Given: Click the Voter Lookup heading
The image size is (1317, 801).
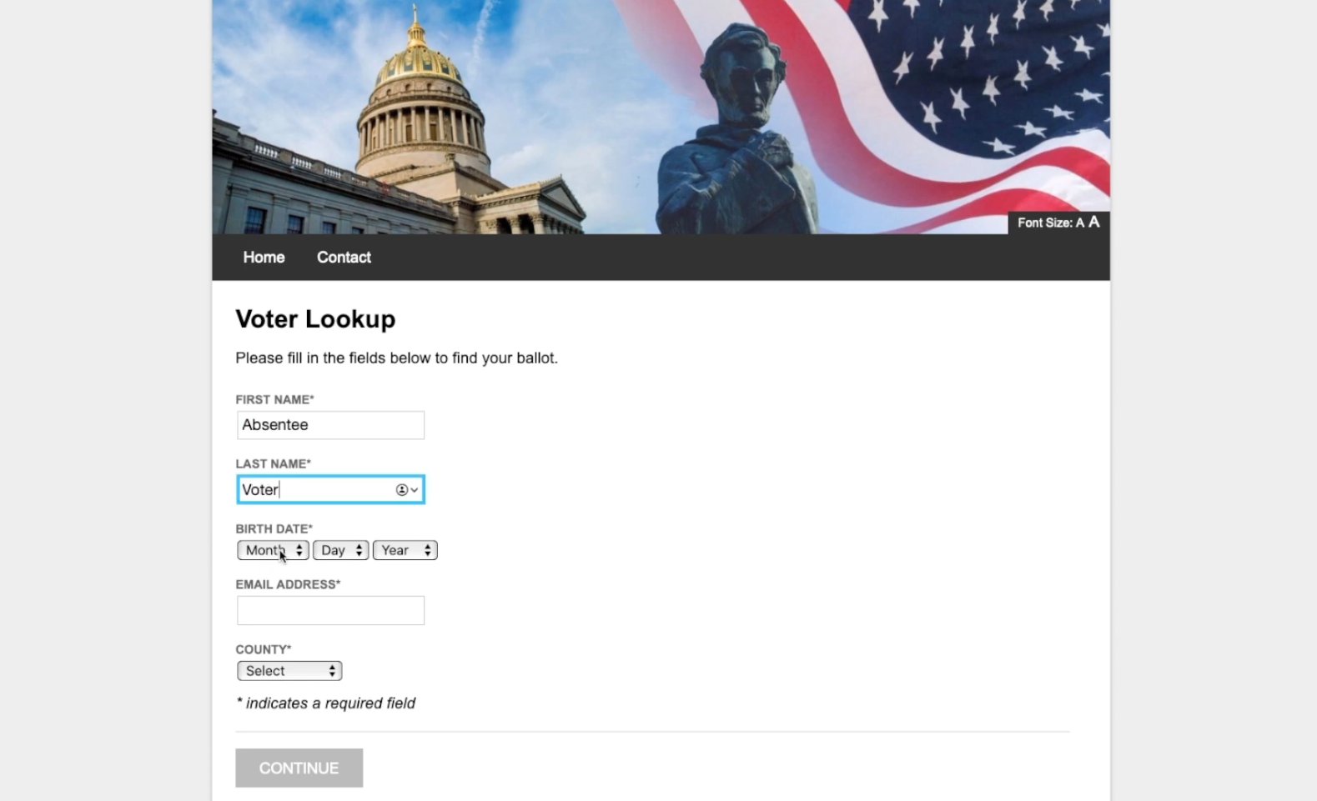Looking at the screenshot, I should tap(315, 319).
